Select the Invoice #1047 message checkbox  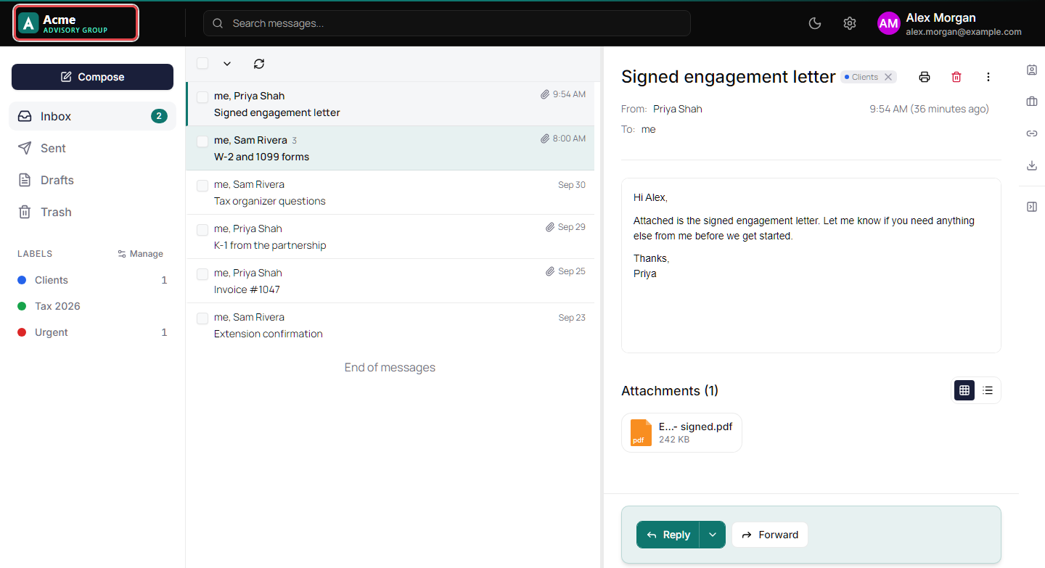[202, 273]
